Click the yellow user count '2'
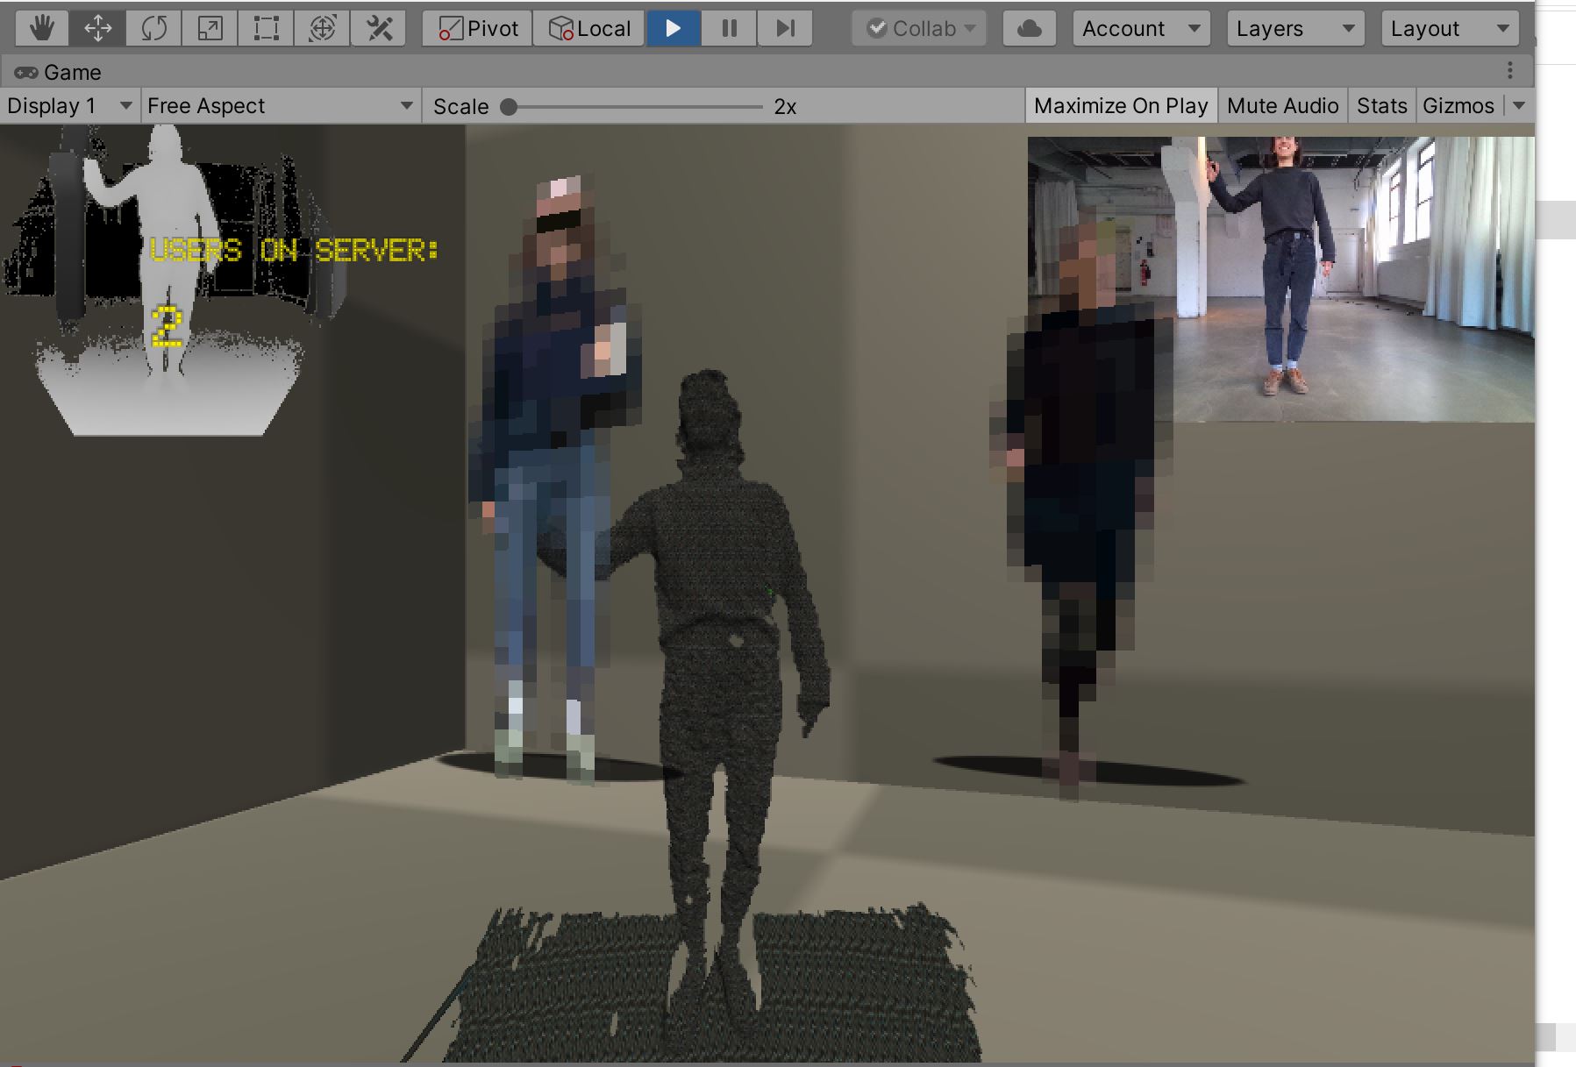The height and width of the screenshot is (1067, 1576). click(x=167, y=327)
